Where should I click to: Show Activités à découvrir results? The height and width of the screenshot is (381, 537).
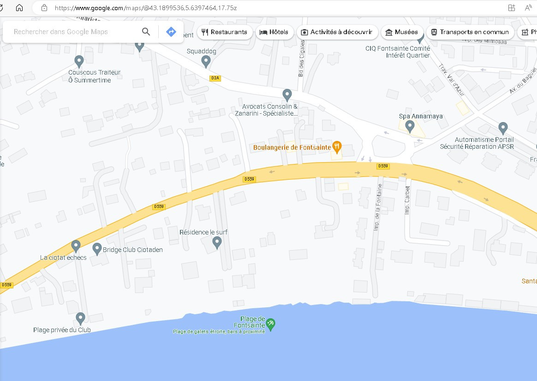[x=337, y=32]
